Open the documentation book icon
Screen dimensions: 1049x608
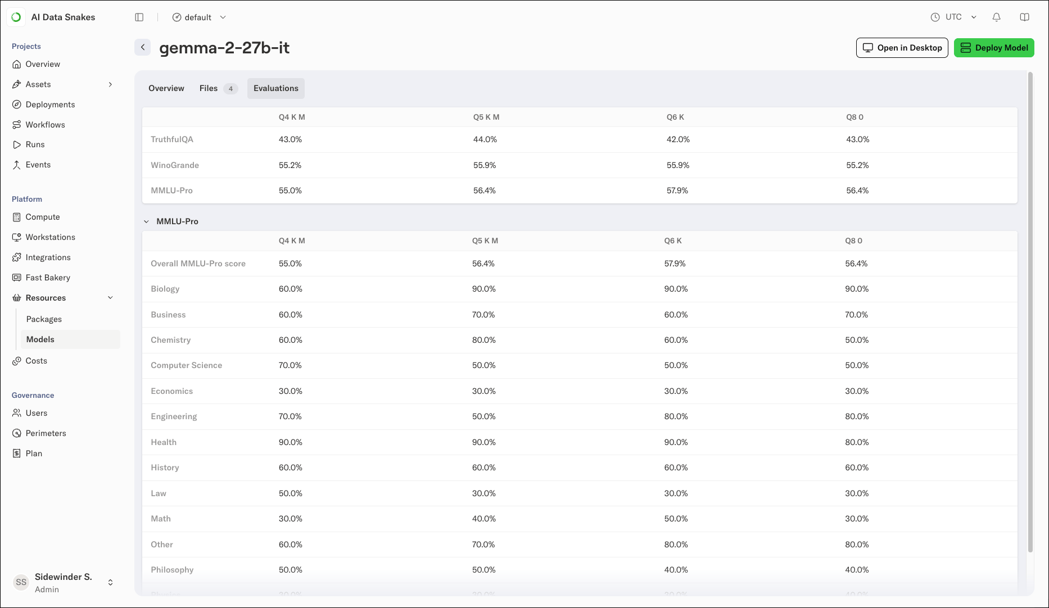point(1025,17)
